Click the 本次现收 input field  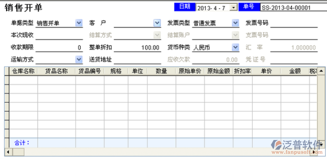tap(59, 35)
